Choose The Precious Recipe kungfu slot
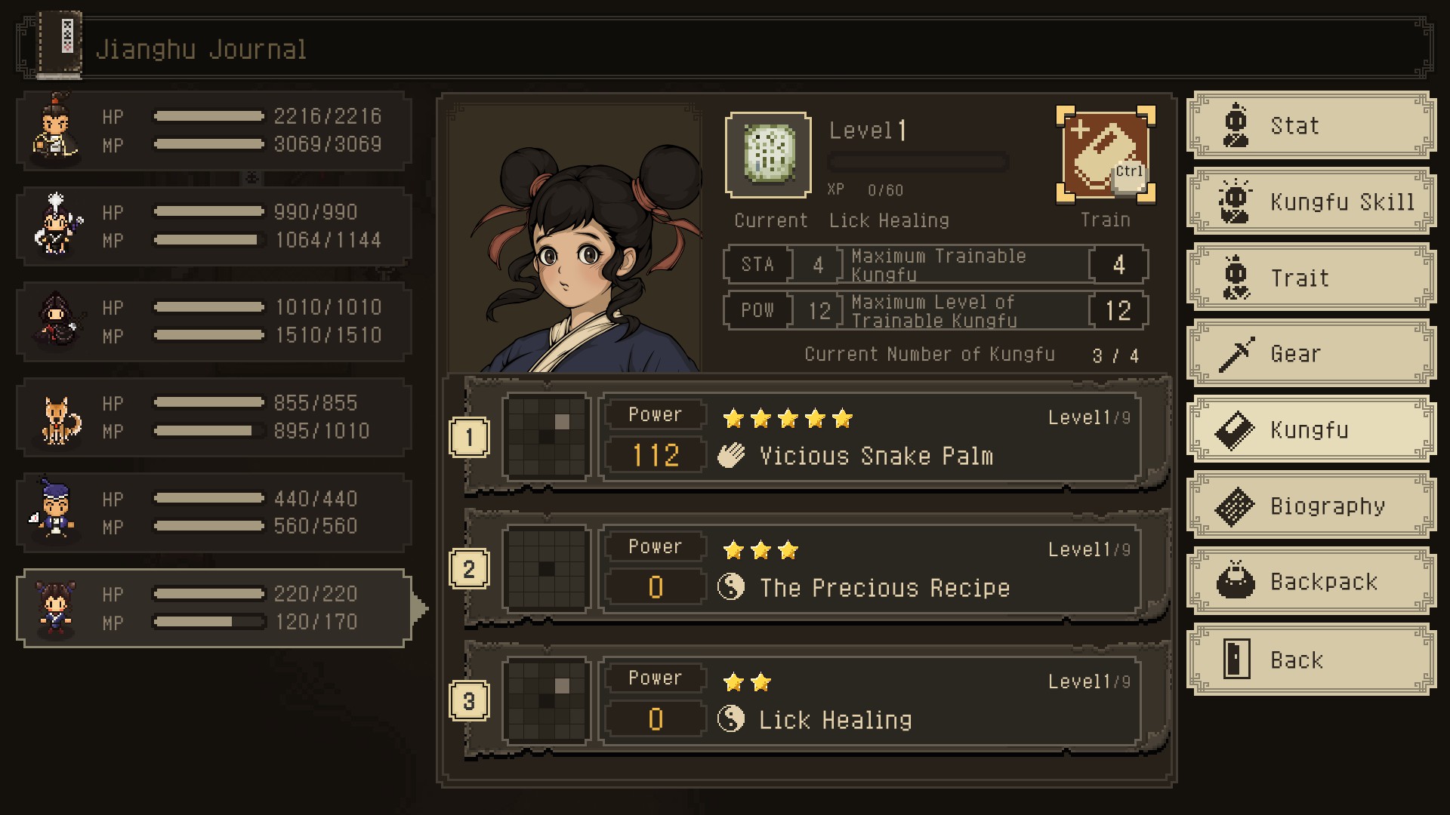 pos(817,568)
